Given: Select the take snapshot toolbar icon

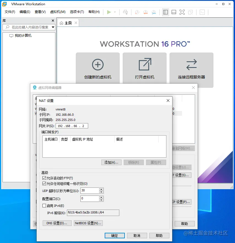Looking at the screenshot, I should pyautogui.click(x=137, y=12).
